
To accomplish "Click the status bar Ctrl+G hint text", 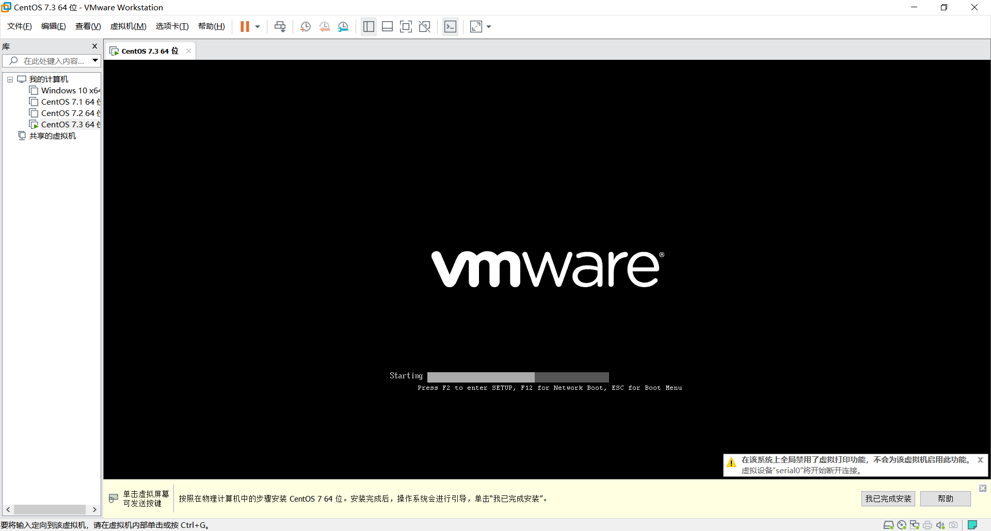I will click(105, 525).
